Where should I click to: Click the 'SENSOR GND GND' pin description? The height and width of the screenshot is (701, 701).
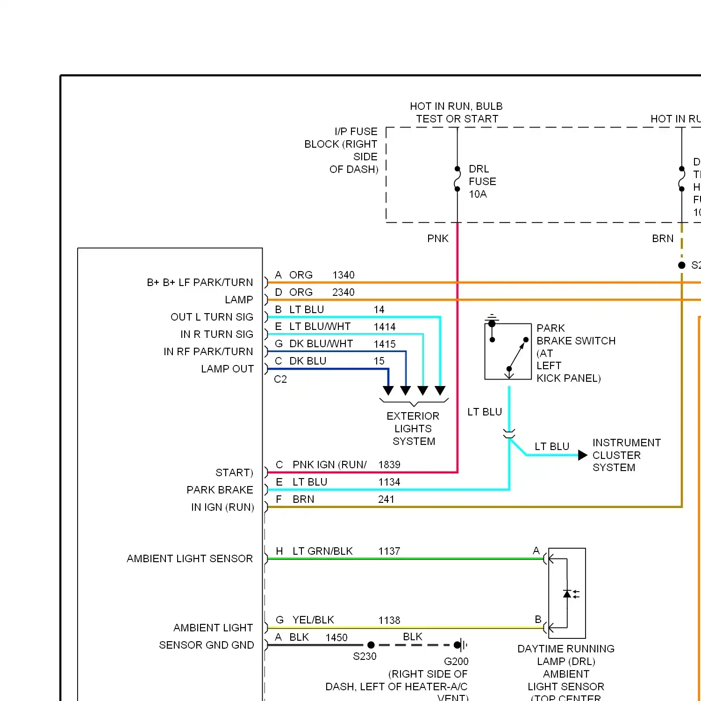(207, 645)
